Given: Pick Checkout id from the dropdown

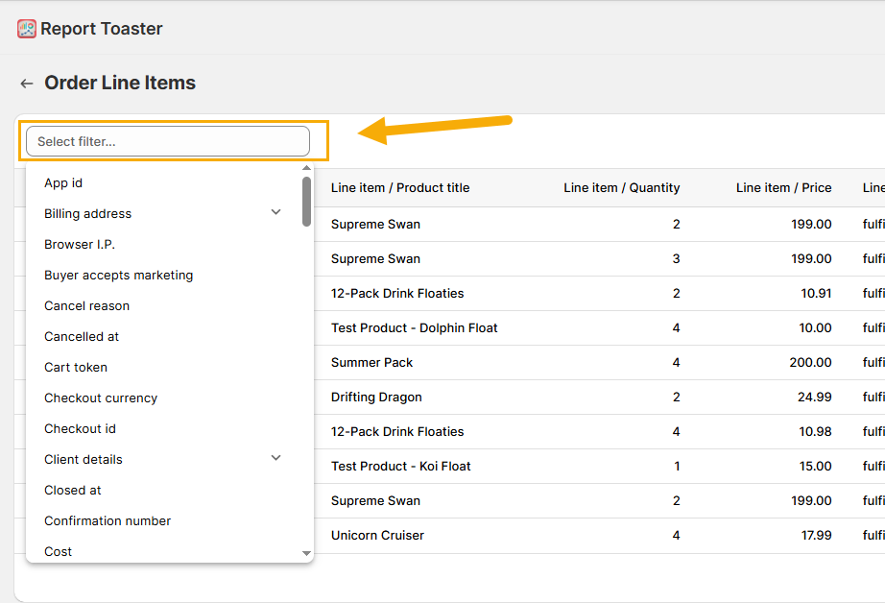Looking at the screenshot, I should (x=80, y=428).
